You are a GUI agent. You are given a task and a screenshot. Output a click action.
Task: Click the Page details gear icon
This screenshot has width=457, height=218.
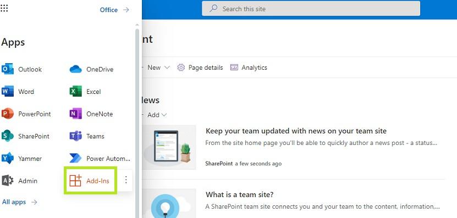pyautogui.click(x=181, y=68)
